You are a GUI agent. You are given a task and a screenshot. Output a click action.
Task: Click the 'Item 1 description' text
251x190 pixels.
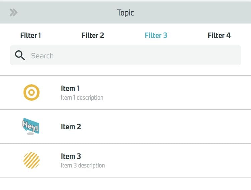click(x=82, y=98)
